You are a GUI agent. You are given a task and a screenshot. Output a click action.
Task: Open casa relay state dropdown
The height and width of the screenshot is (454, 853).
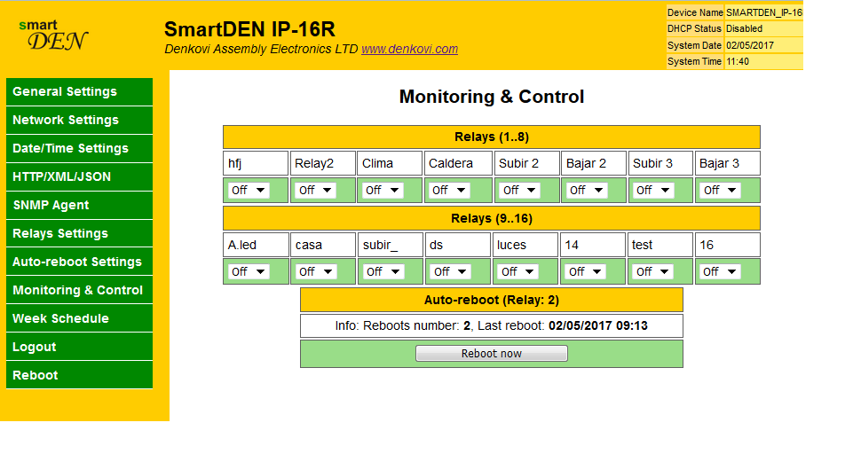pyautogui.click(x=315, y=272)
